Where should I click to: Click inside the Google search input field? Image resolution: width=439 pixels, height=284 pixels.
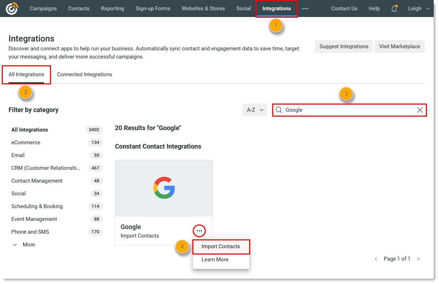click(337, 110)
